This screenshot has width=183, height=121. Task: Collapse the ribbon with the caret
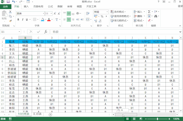tap(180, 26)
